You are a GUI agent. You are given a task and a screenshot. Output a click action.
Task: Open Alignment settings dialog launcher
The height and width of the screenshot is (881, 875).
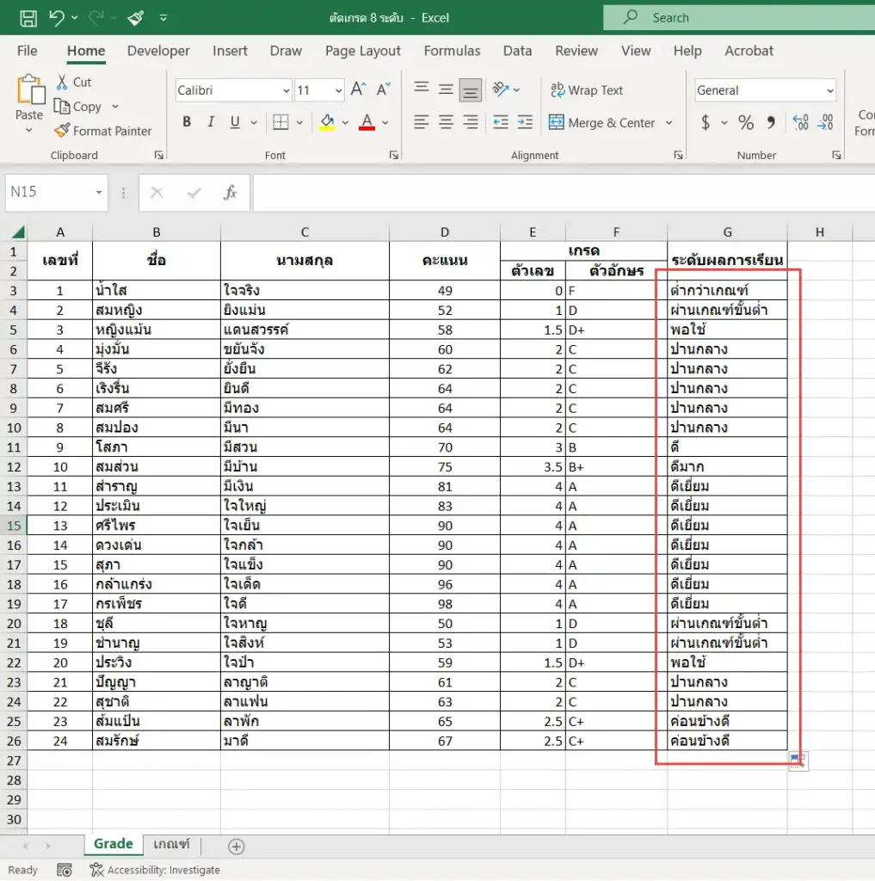[x=678, y=155]
